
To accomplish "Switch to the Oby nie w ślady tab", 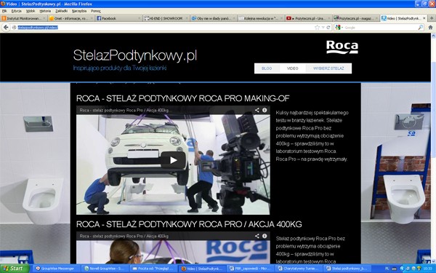I will [214, 18].
